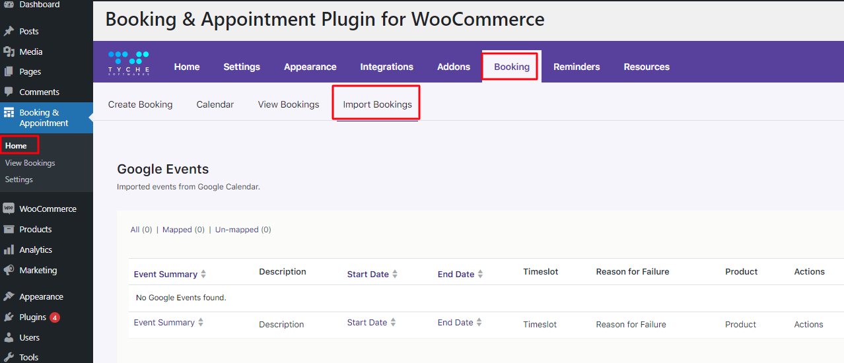Click the Tools wrench icon
Image resolution: width=844 pixels, height=363 pixels.
(x=9, y=357)
